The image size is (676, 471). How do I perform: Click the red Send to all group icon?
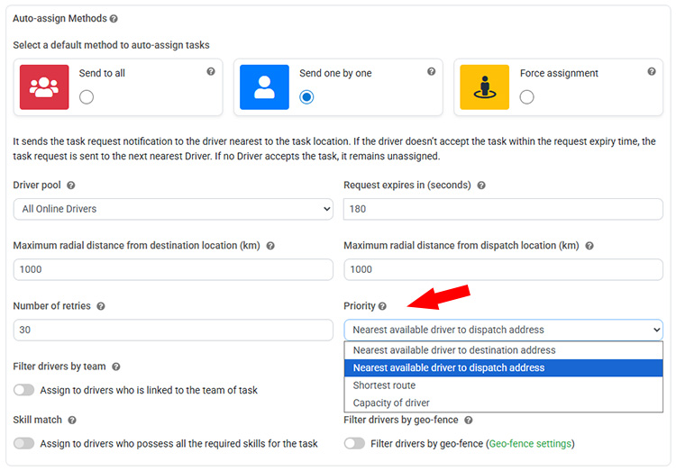[x=44, y=87]
